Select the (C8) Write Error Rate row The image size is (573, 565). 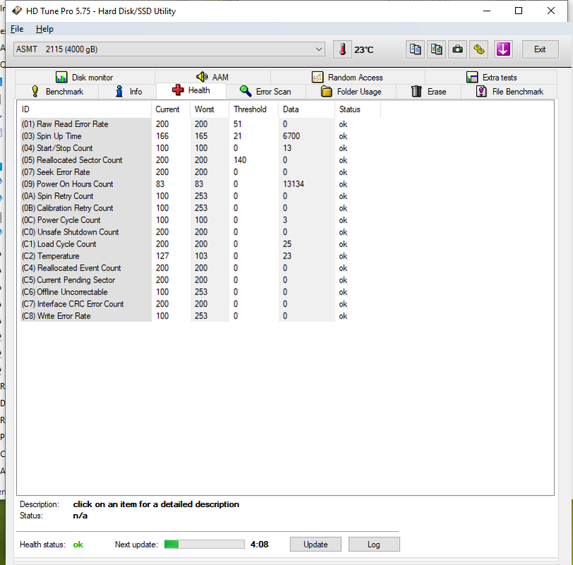tap(200, 316)
